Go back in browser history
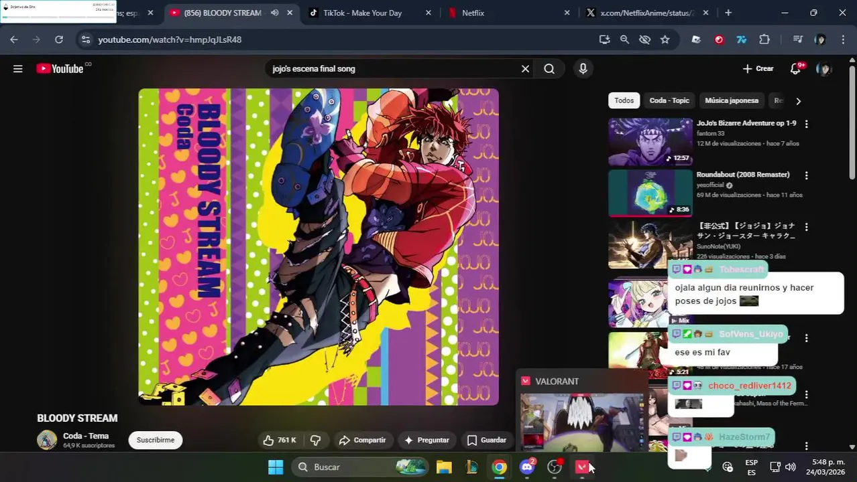The image size is (857, 482). point(14,39)
